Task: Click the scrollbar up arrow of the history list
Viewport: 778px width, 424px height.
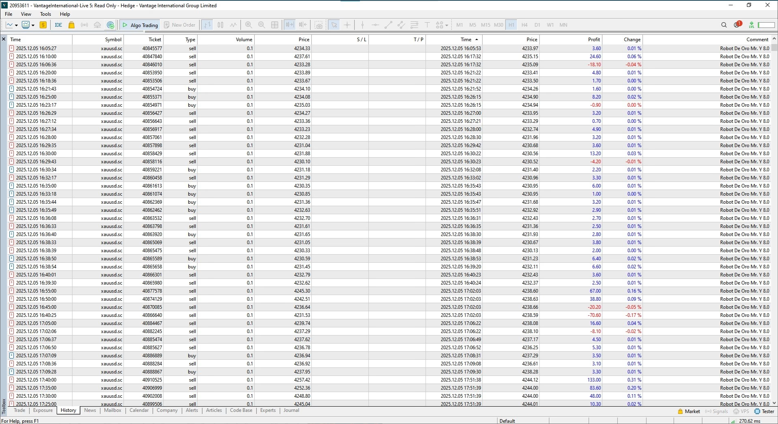Action: [774, 39]
